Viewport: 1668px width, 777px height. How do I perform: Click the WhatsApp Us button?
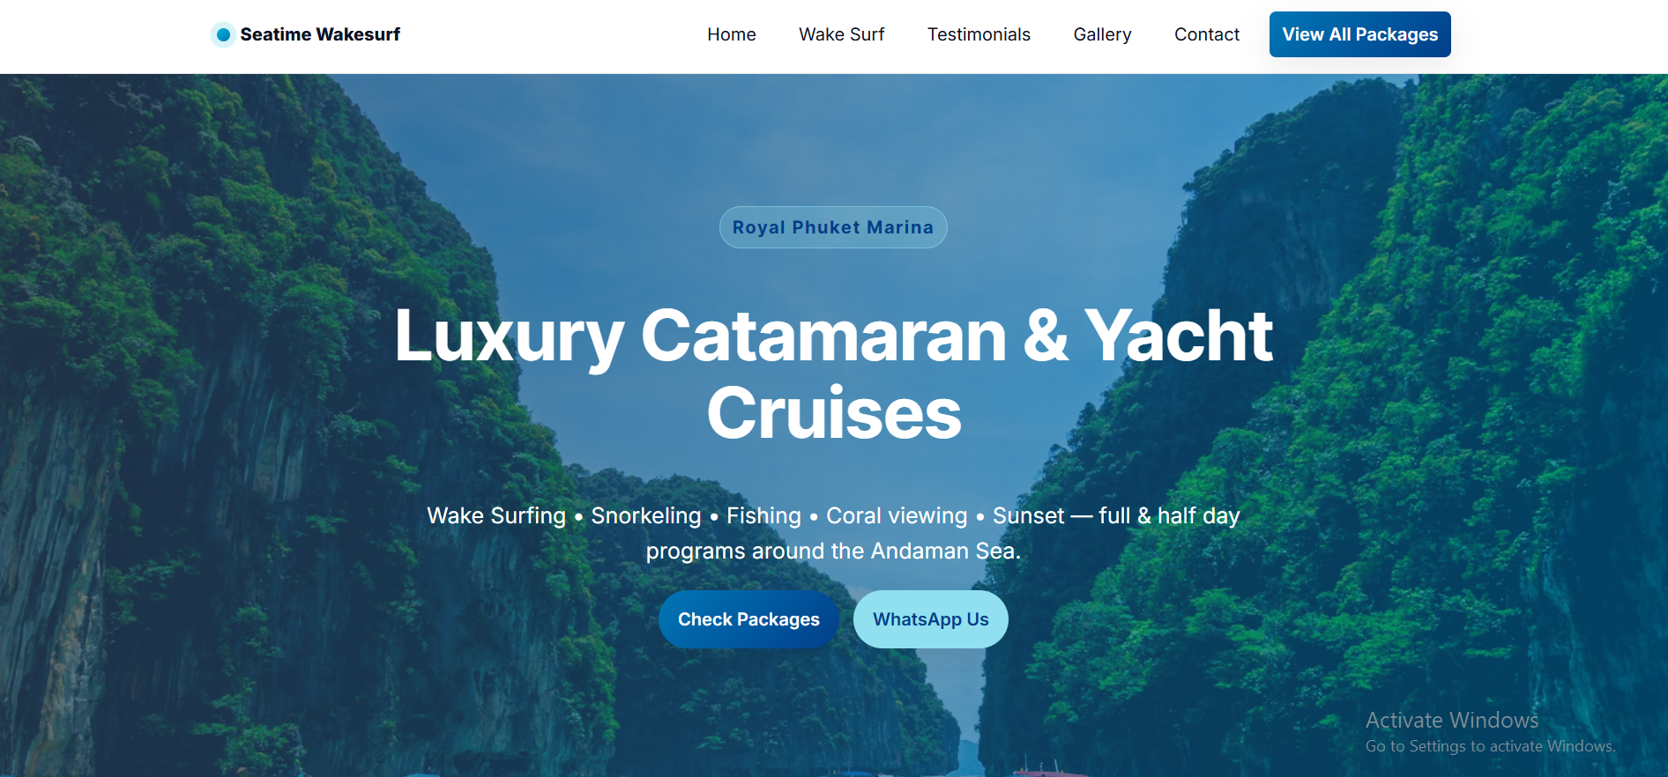coord(931,619)
